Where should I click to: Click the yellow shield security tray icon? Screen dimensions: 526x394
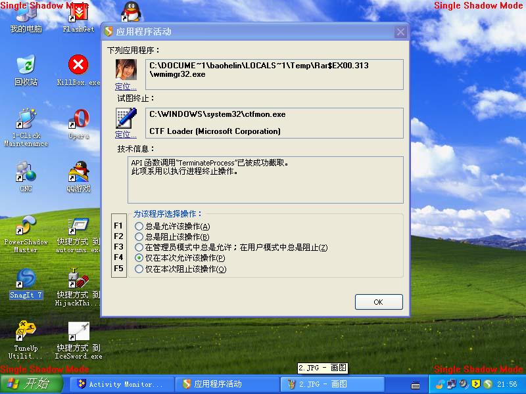coord(475,384)
